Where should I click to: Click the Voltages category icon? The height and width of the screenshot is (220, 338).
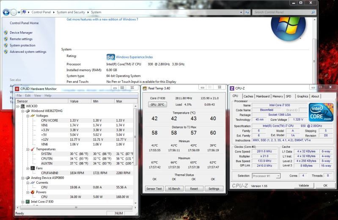33,116
